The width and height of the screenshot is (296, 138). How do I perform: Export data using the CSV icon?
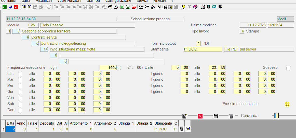pos(128,7)
